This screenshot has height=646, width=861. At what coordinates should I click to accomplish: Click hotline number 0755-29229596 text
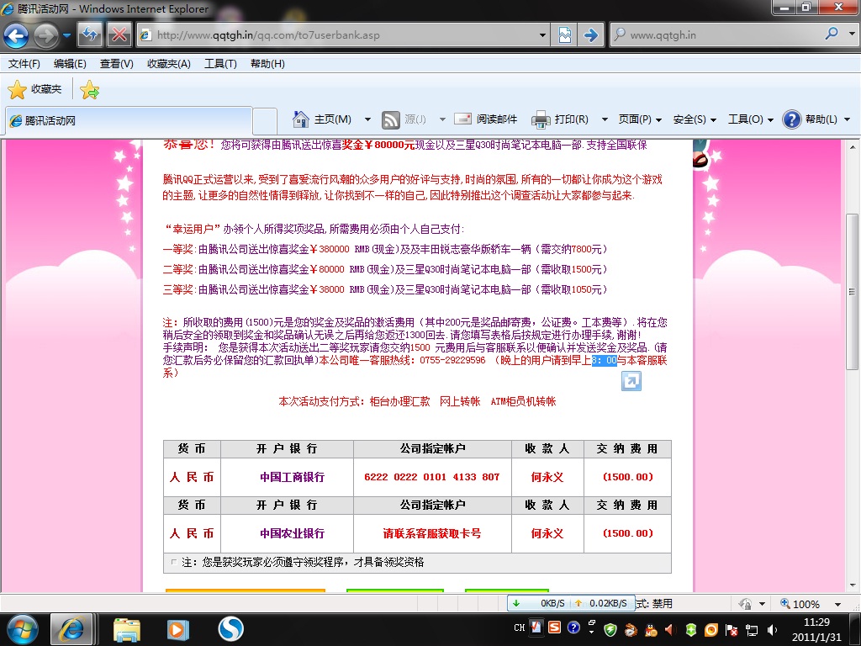tap(452, 360)
